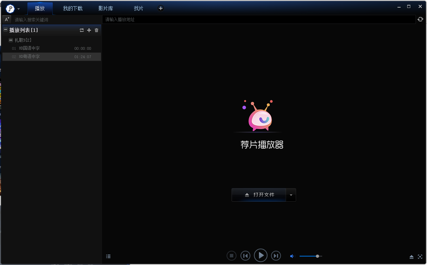Open the player logo main menu
The image size is (427, 265).
click(x=10, y=9)
